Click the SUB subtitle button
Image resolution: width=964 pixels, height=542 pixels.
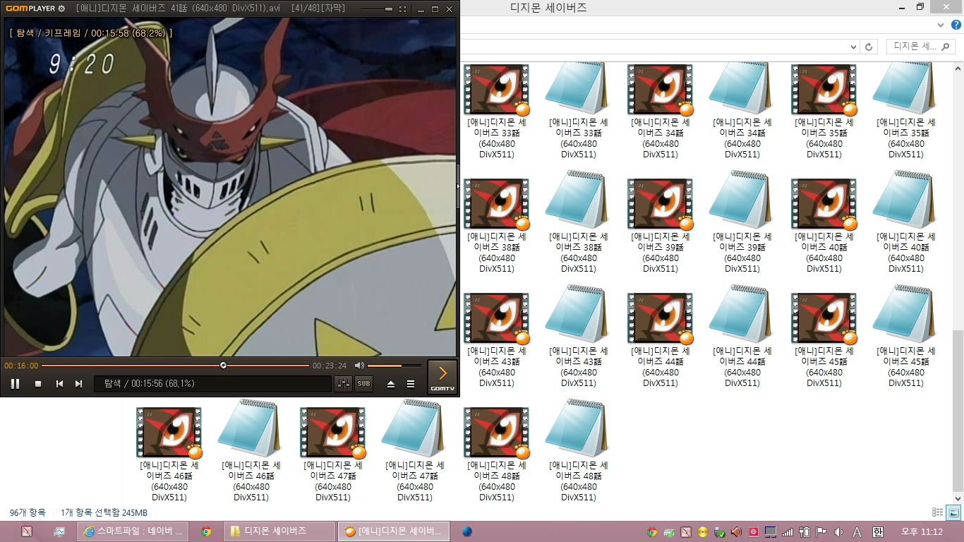coord(363,384)
